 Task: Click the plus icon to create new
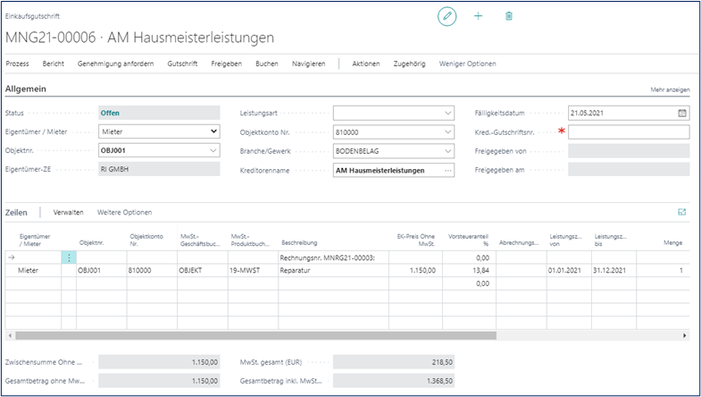tap(478, 16)
